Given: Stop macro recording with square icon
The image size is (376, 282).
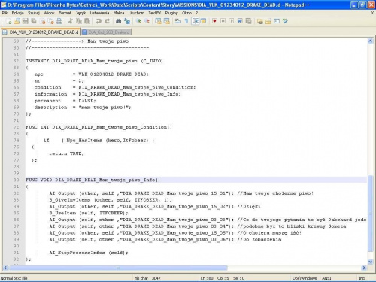Looking at the screenshot, I should (223, 21).
